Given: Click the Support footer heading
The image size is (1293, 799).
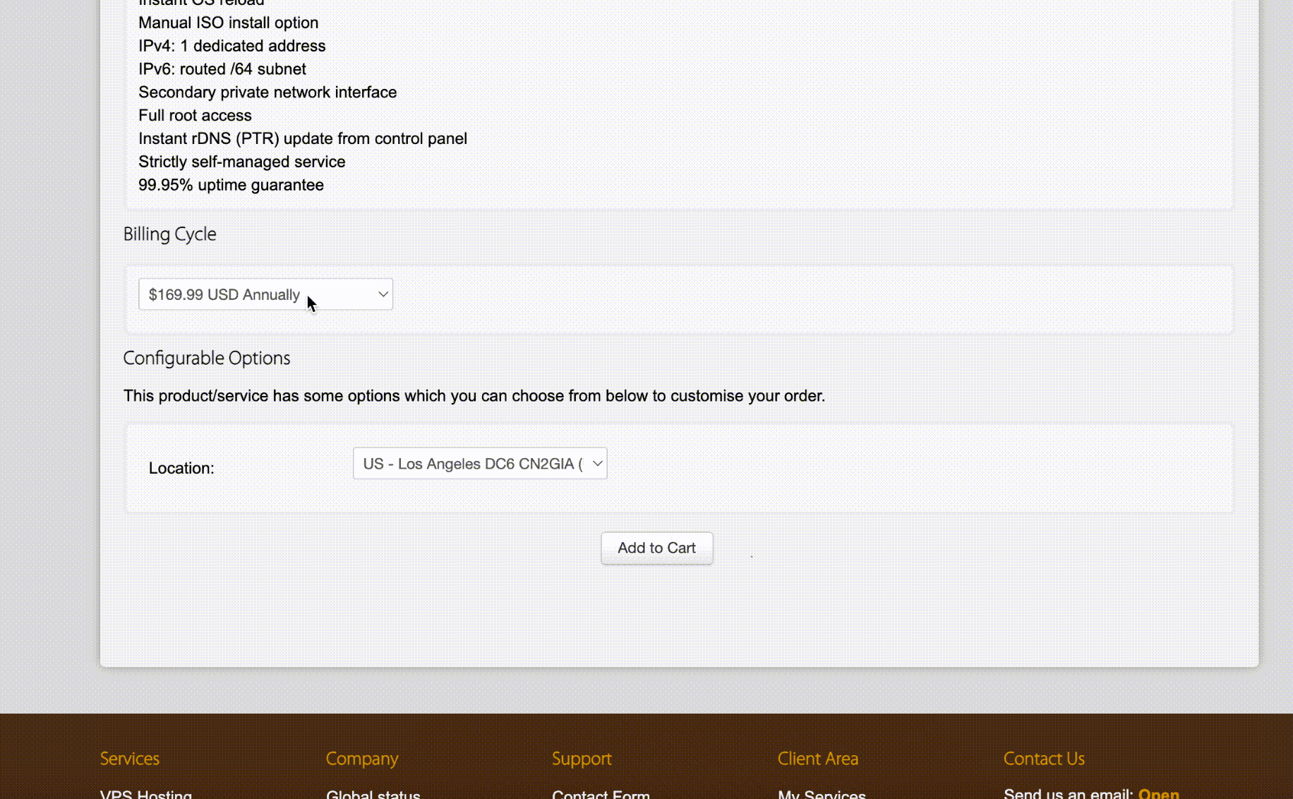Looking at the screenshot, I should 582,759.
